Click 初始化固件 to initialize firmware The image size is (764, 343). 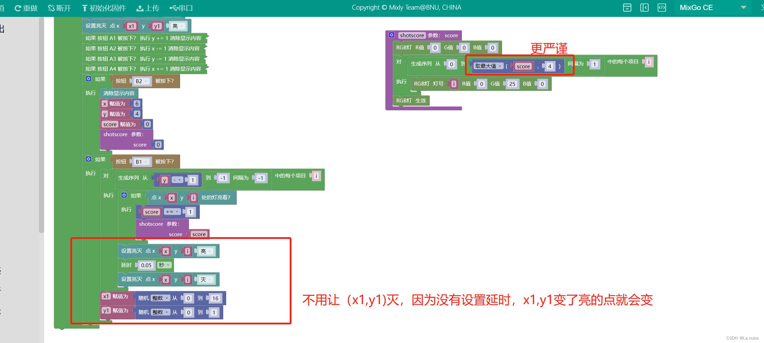click(x=104, y=8)
